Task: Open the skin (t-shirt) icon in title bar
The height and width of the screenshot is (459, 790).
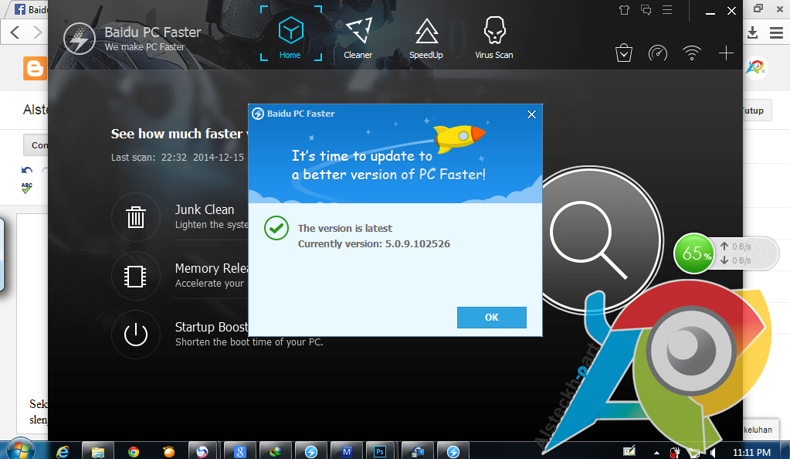Action: (x=624, y=10)
